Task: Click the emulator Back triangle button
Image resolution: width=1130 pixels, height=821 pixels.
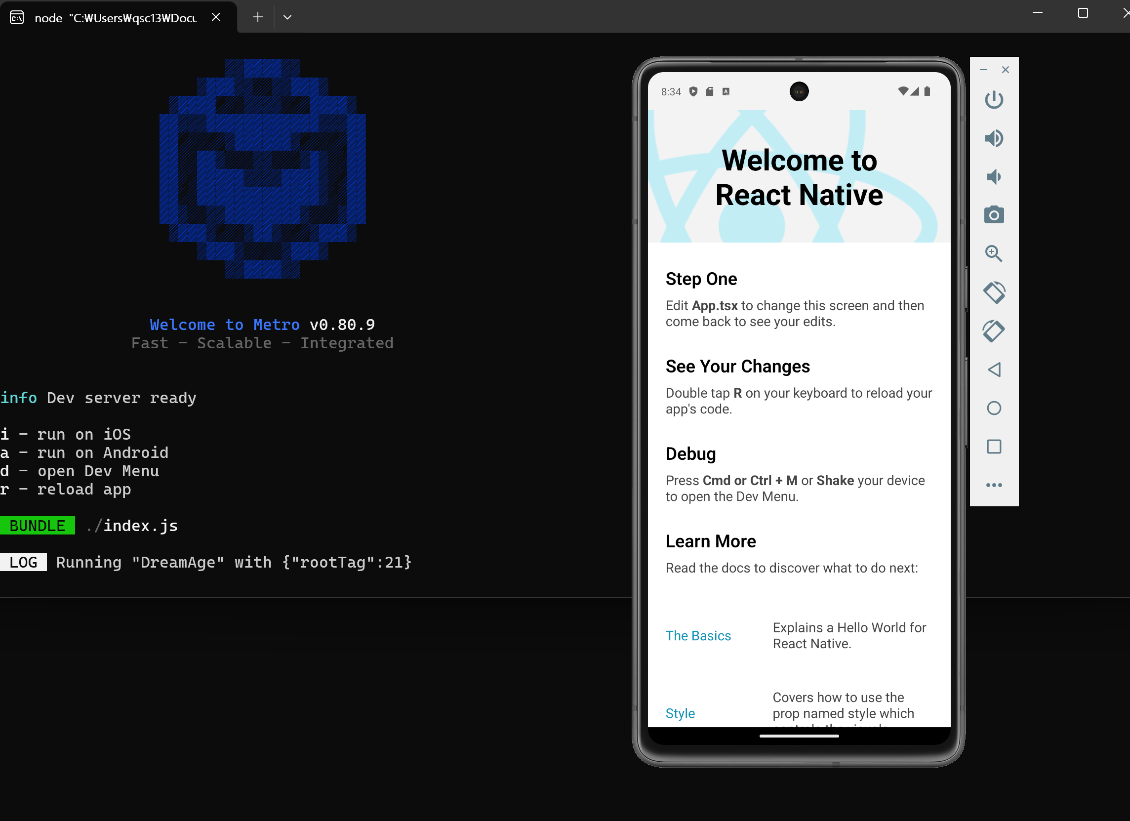Action: 994,369
